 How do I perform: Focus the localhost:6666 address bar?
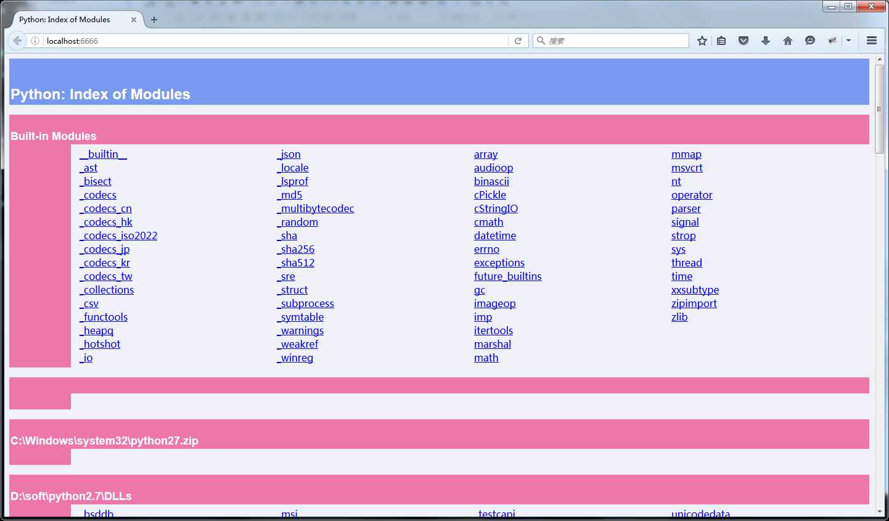[x=275, y=41]
